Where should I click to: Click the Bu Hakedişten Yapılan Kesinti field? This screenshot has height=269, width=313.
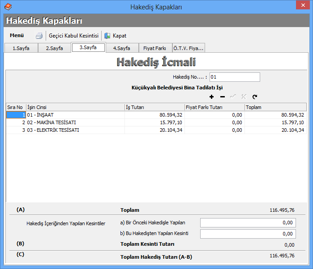[248, 234]
